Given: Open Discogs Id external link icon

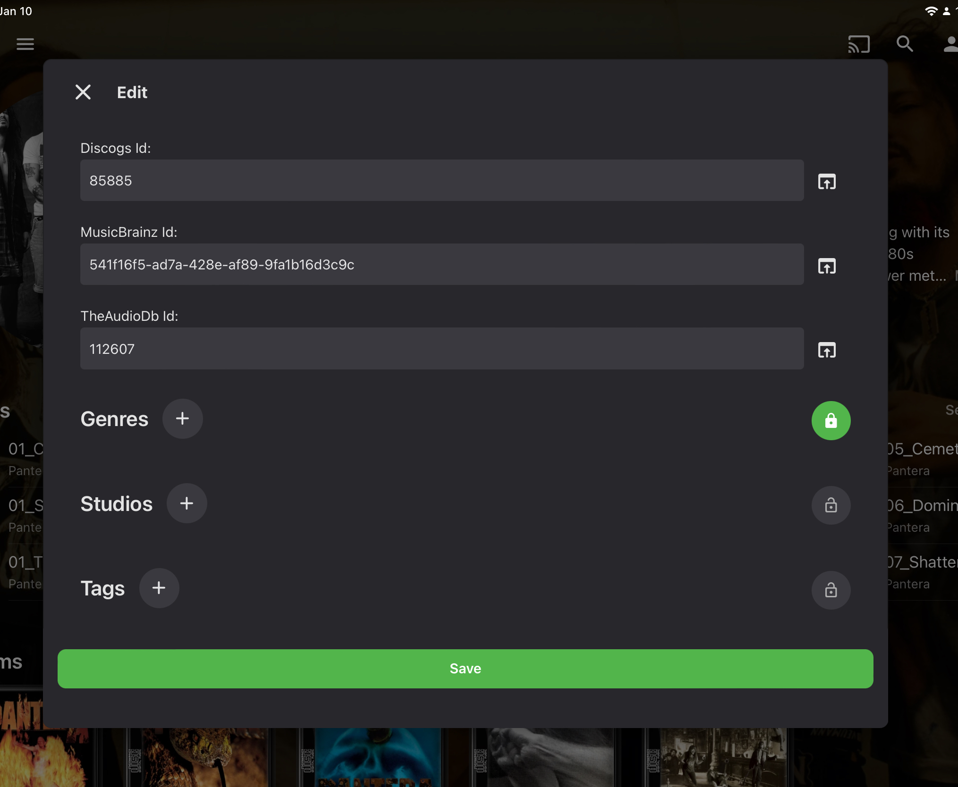Looking at the screenshot, I should click(827, 182).
